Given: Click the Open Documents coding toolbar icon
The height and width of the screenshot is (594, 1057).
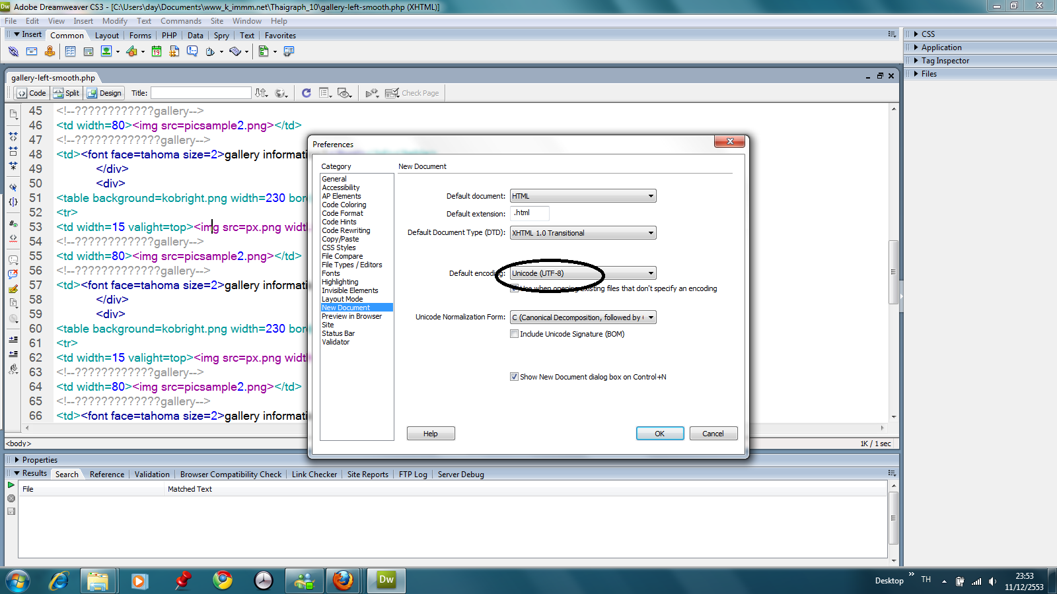Looking at the screenshot, I should 13,114.
